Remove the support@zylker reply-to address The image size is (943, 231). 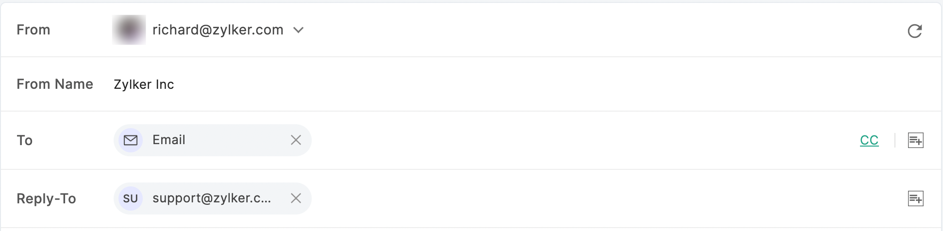296,198
